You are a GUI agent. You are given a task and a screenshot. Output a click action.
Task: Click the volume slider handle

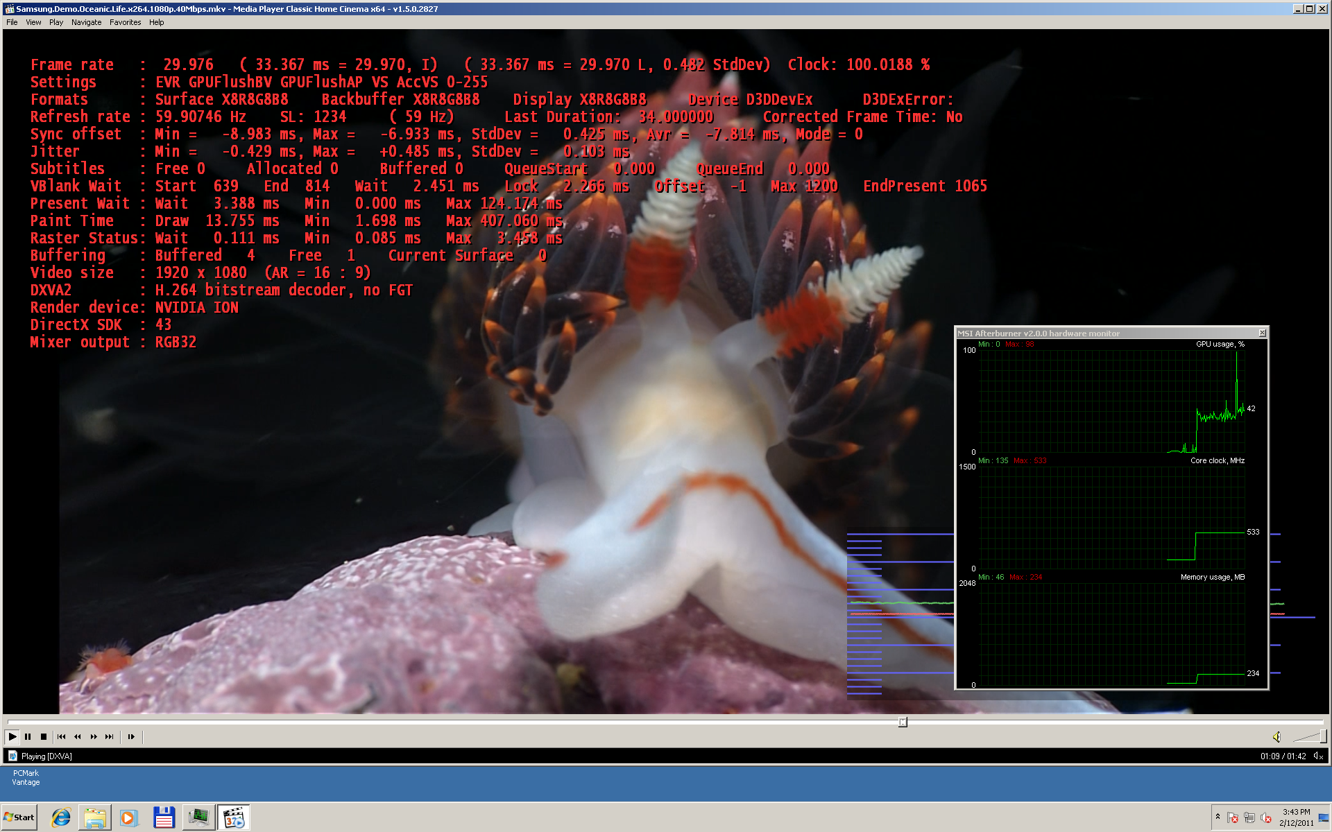pos(1323,736)
